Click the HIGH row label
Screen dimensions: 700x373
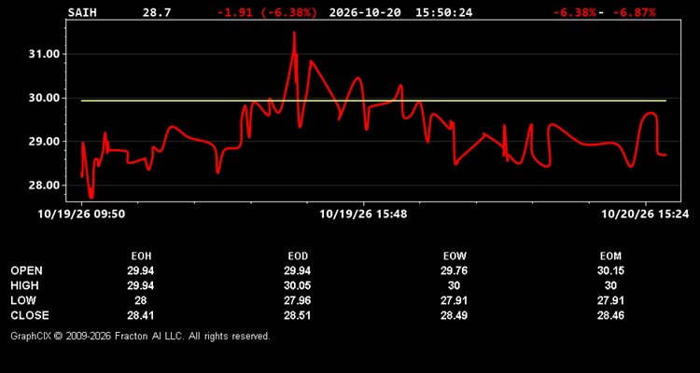(x=24, y=285)
